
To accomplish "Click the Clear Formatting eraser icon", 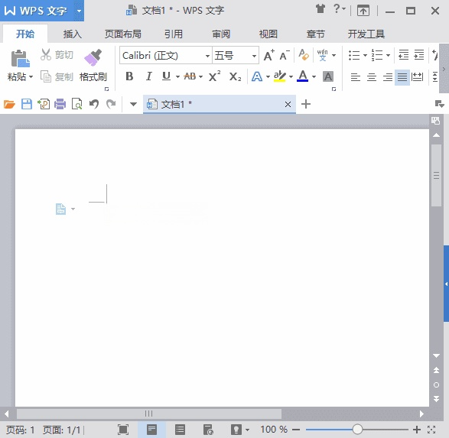I will click(x=304, y=54).
